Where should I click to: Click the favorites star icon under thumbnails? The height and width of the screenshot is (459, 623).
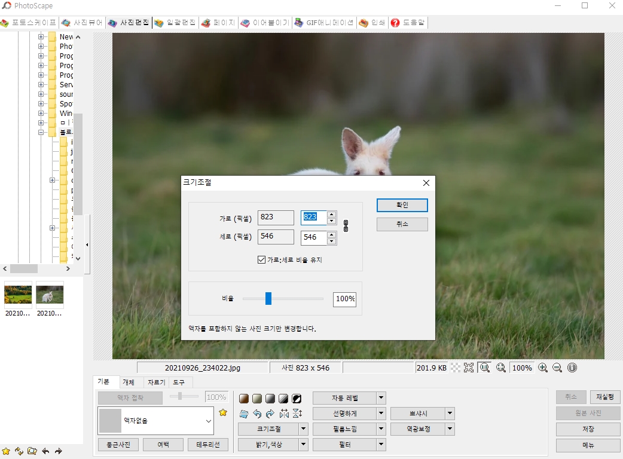click(x=6, y=451)
